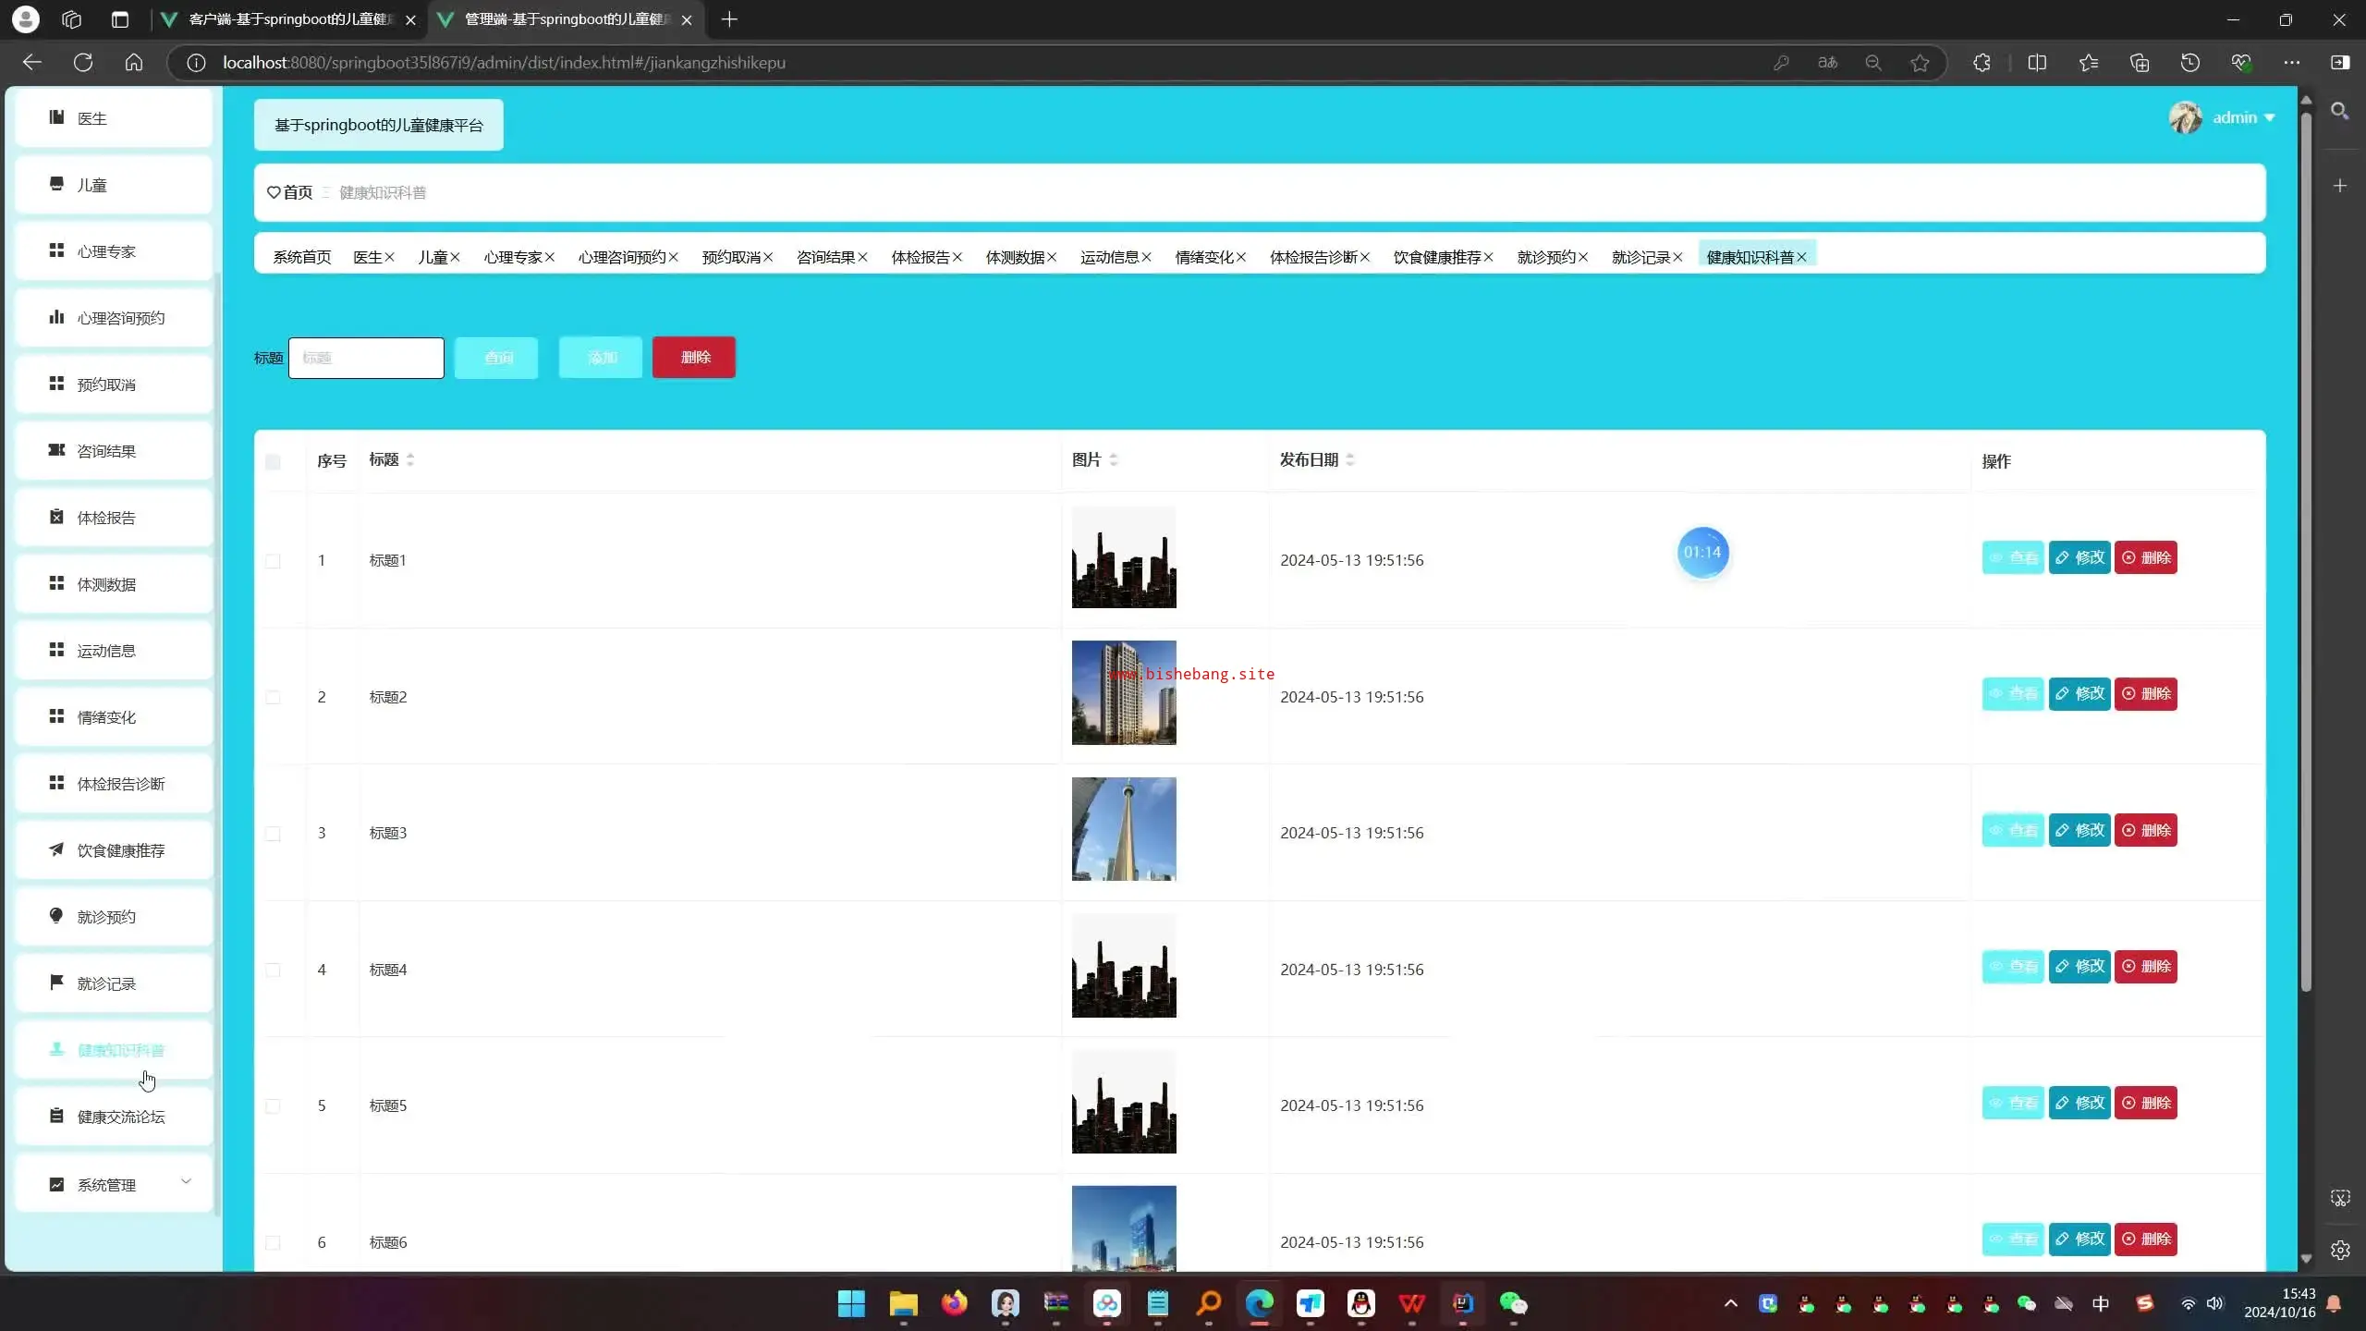Click the red 删除 batch delete button
Image resolution: width=2366 pixels, height=1331 pixels.
pos(694,358)
